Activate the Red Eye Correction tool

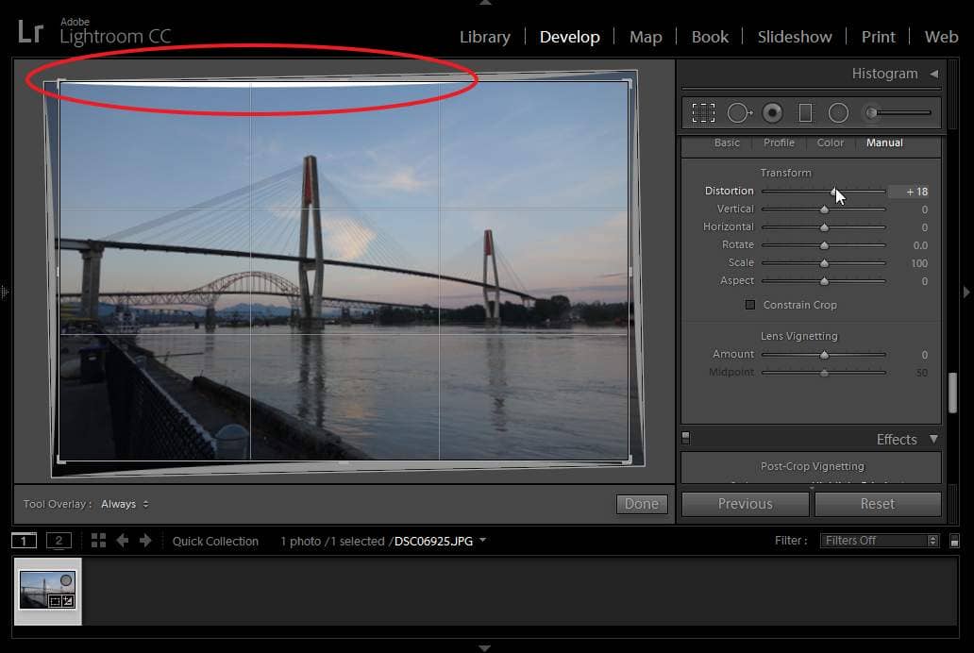tap(773, 113)
